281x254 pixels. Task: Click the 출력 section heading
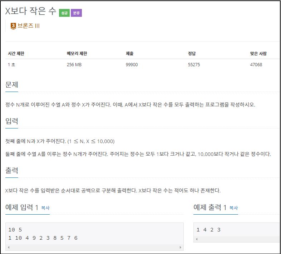tap(12, 170)
